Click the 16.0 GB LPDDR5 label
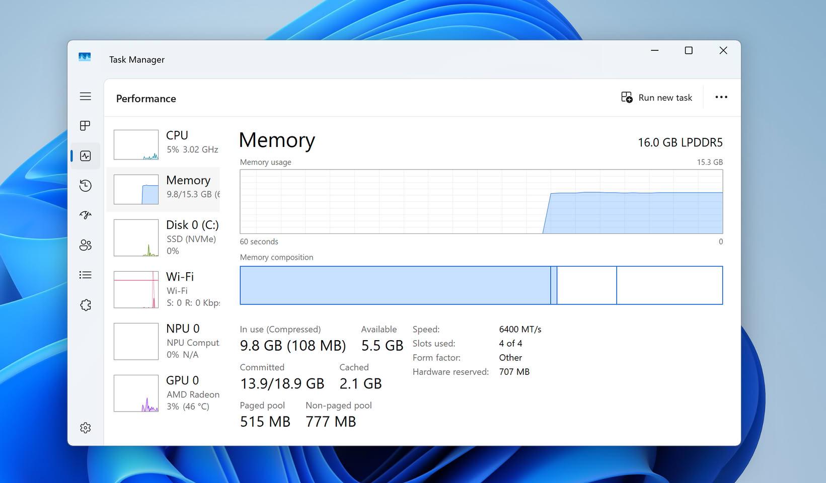The image size is (826, 483). tap(680, 142)
